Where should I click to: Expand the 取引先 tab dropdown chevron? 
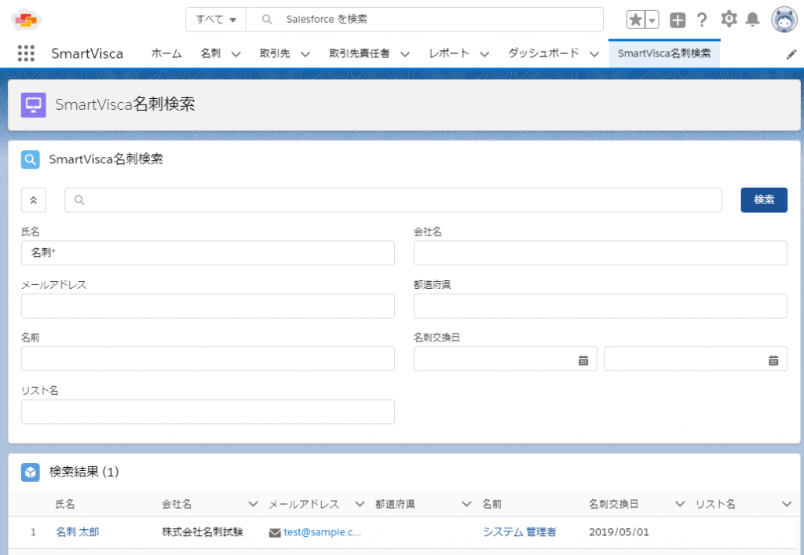coord(305,54)
